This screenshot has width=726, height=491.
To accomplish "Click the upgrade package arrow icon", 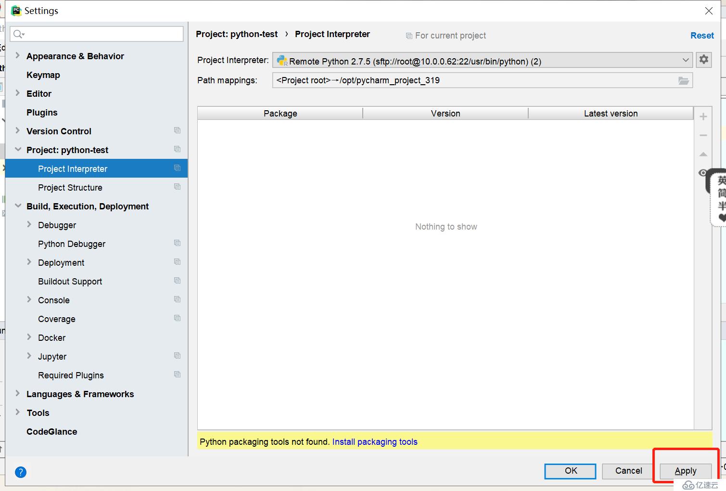I will pyautogui.click(x=703, y=154).
